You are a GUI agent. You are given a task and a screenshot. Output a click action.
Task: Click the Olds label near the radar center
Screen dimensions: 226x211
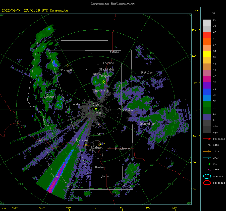(96, 105)
